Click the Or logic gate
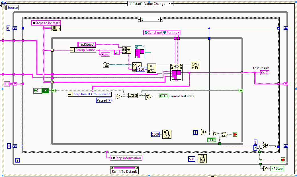The width and height of the screenshot is (297, 177). click(224, 134)
